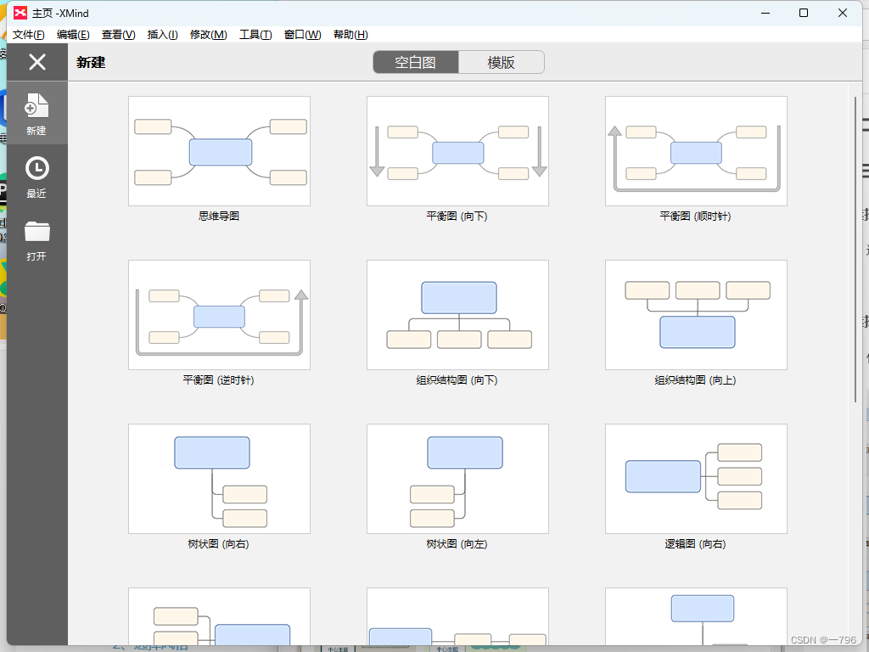The height and width of the screenshot is (652, 869).
Task: Open the 查看(V) menu
Action: [x=119, y=34]
